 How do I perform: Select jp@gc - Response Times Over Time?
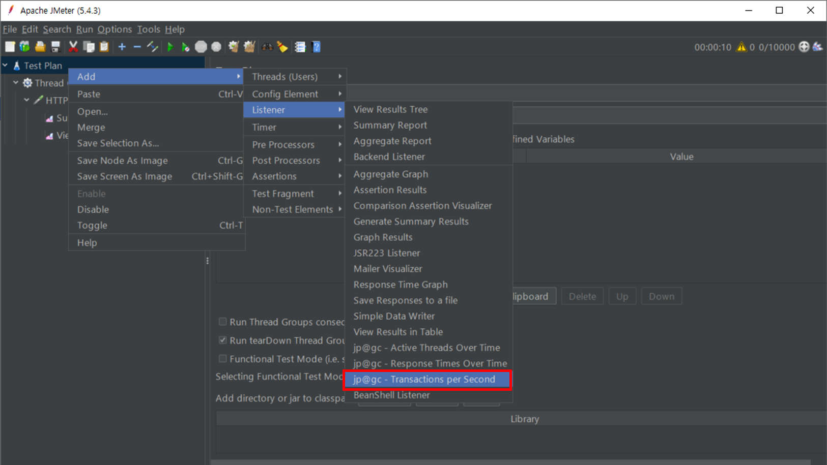pyautogui.click(x=429, y=363)
